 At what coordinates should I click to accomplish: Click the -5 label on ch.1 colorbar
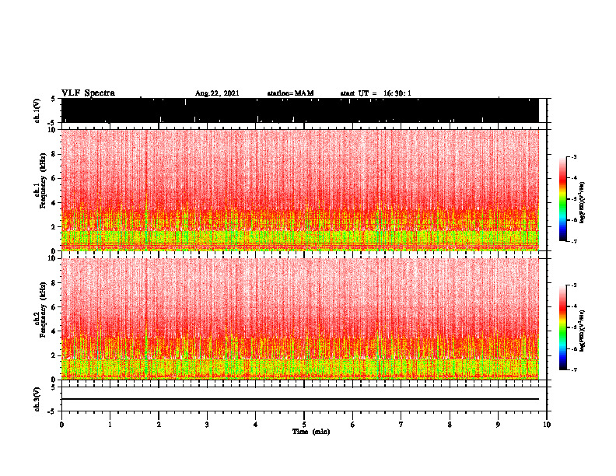(x=574, y=199)
